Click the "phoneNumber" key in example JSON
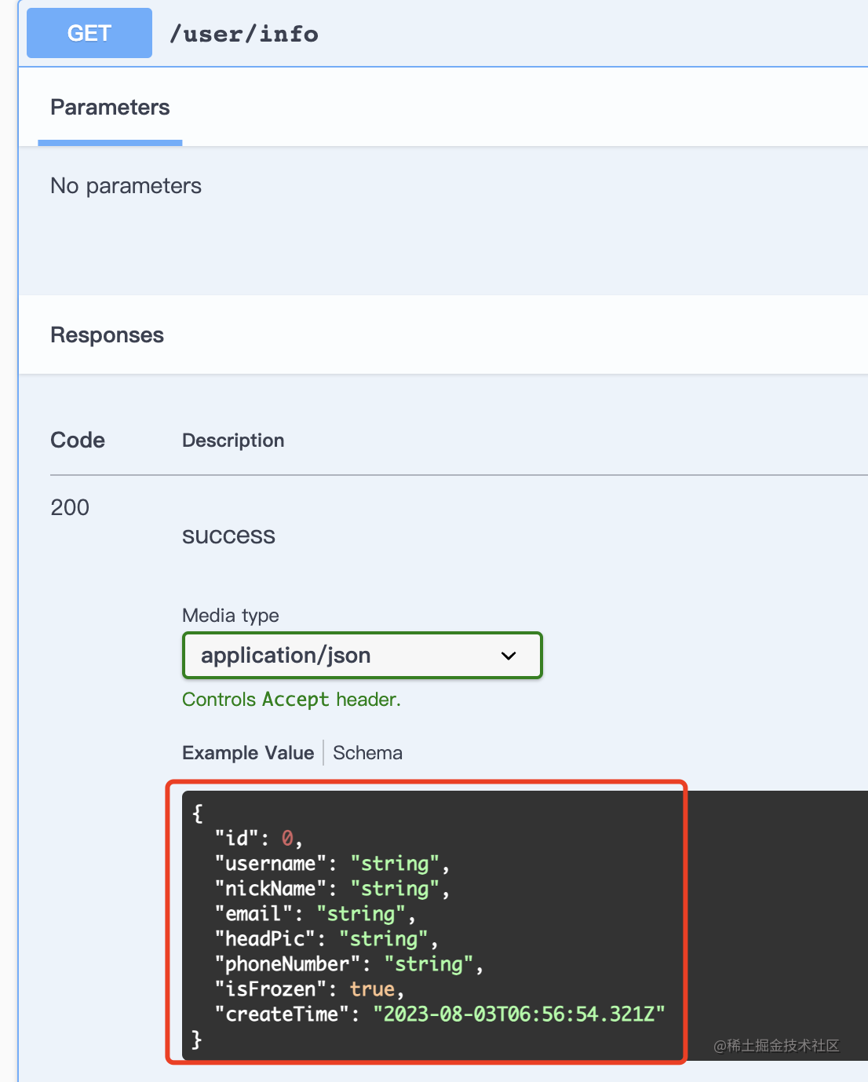This screenshot has width=868, height=1082. click(x=287, y=964)
